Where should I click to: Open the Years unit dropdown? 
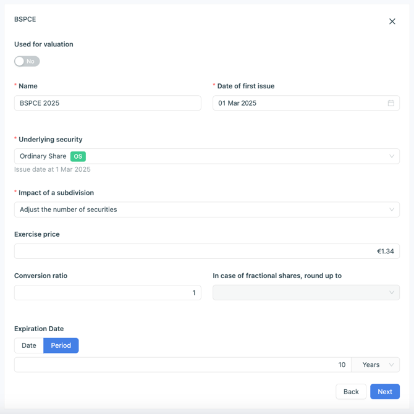coord(375,365)
